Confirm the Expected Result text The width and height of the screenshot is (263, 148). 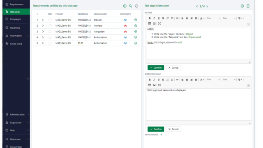[156, 129]
